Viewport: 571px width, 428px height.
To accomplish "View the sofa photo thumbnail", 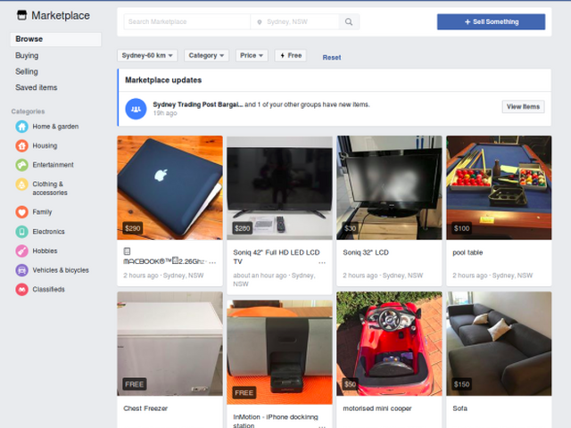I will (x=499, y=343).
